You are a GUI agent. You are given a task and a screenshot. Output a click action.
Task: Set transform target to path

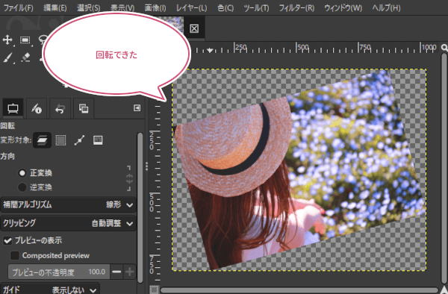click(x=79, y=140)
